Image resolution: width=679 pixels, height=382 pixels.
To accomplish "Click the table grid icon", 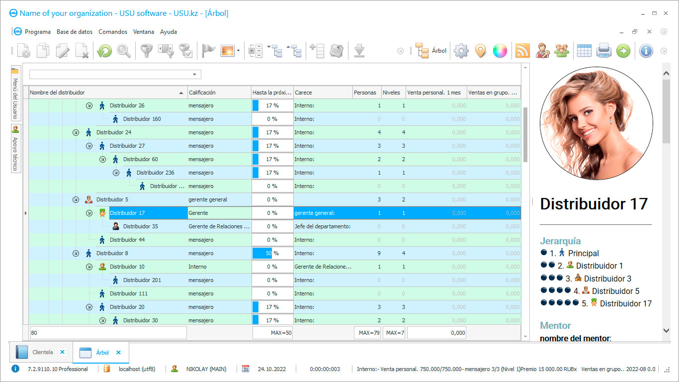I will 584,51.
